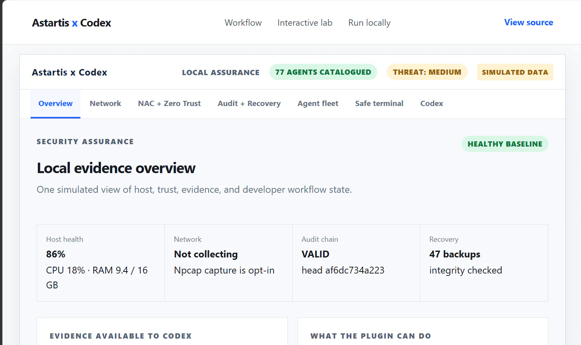Click the SIMULATED DATA badge
This screenshot has height=345, width=581.
coord(515,72)
